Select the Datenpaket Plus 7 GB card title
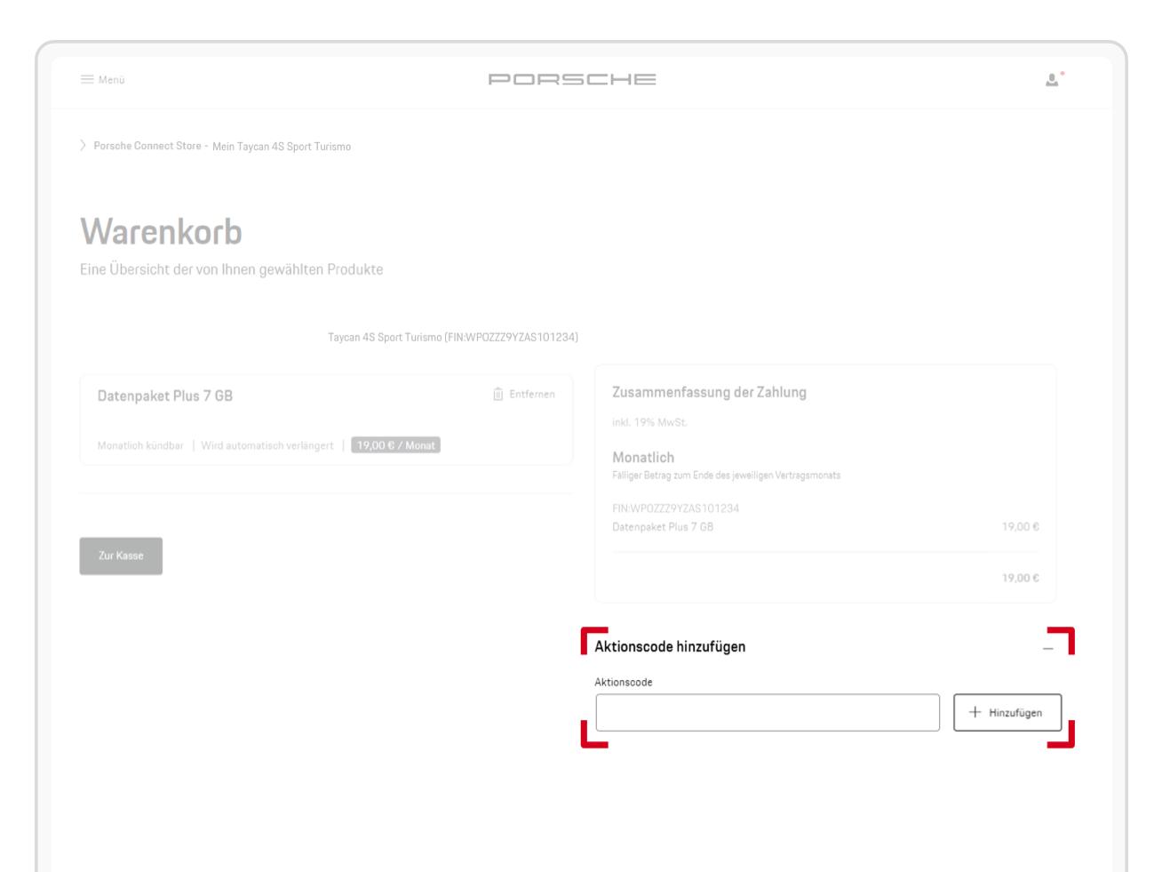The width and height of the screenshot is (1162, 872). click(165, 396)
